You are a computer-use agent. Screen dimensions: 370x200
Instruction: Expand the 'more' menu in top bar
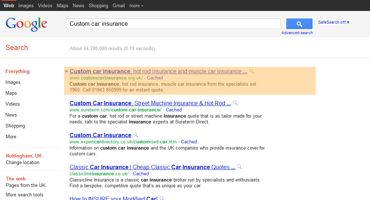[x=136, y=6]
